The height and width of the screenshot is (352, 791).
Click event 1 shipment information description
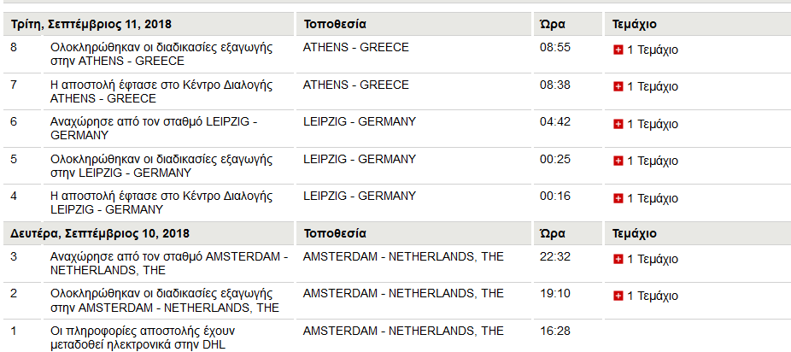point(143,337)
